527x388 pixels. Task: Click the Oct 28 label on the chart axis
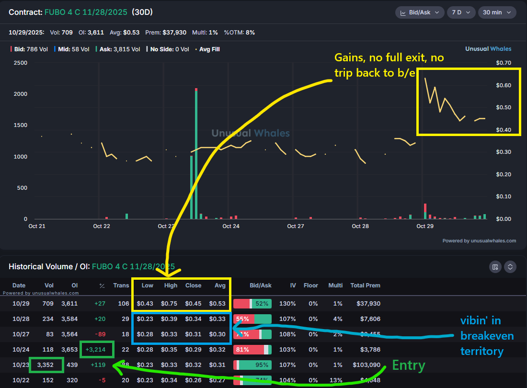point(360,226)
